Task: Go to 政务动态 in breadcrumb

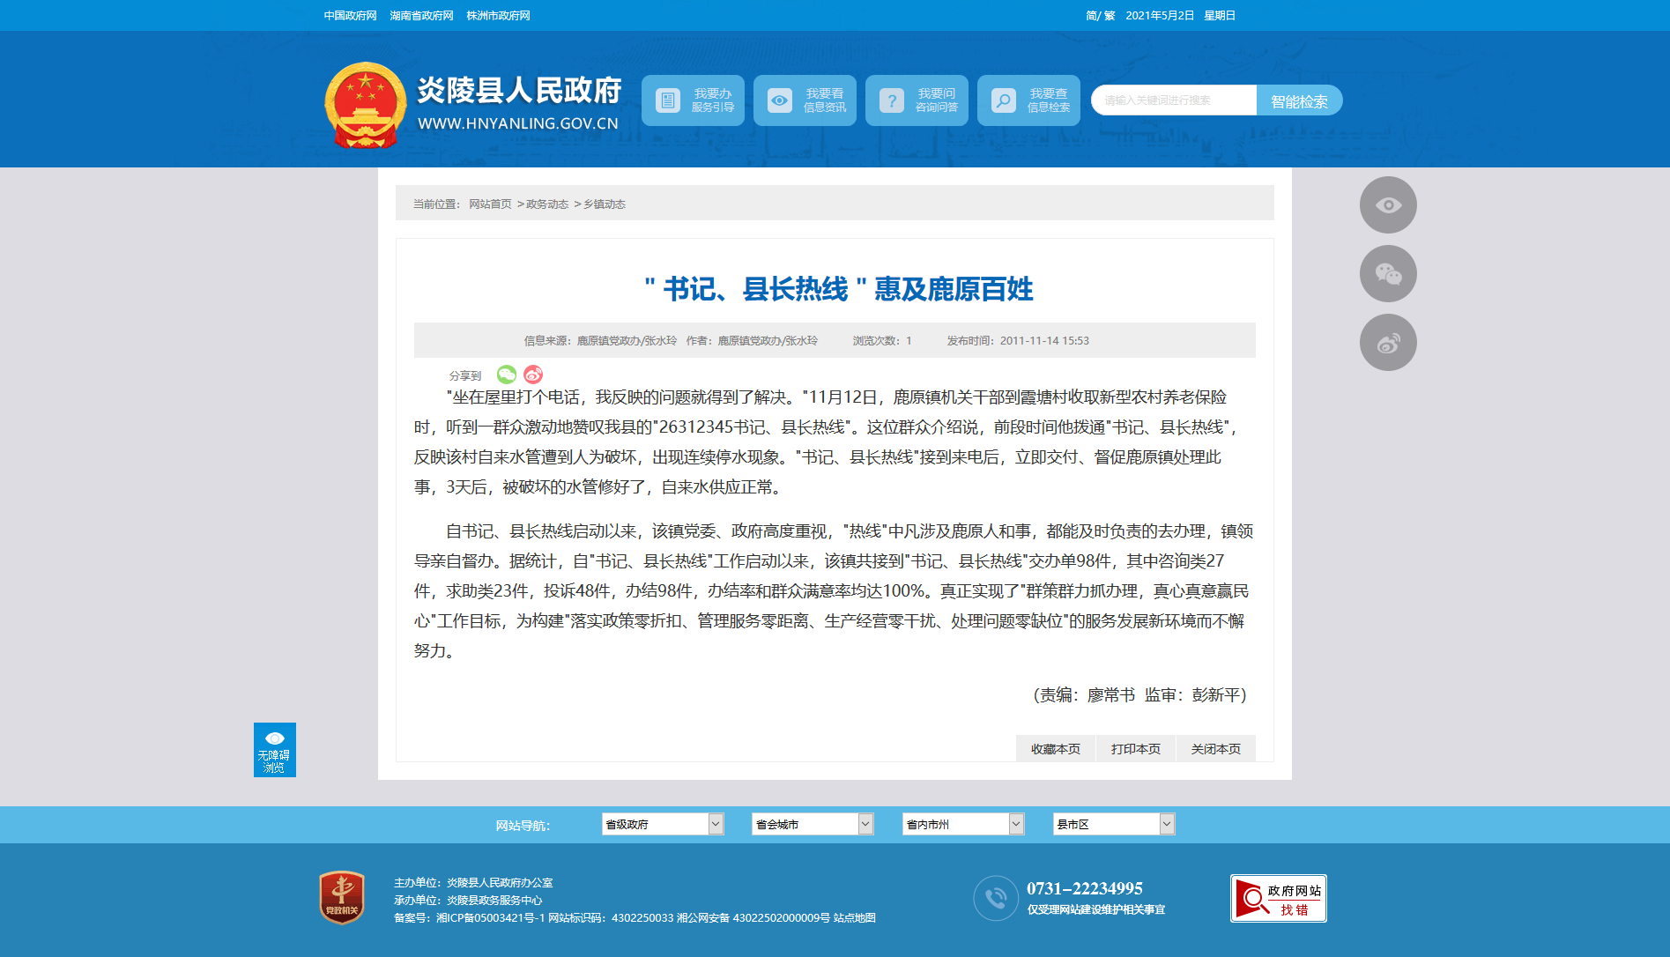Action: pyautogui.click(x=547, y=204)
